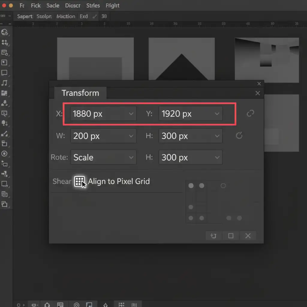Viewport: 307px width, 307px height.
Task: Click the target circle icon in bottom bar
Action: tap(76, 305)
